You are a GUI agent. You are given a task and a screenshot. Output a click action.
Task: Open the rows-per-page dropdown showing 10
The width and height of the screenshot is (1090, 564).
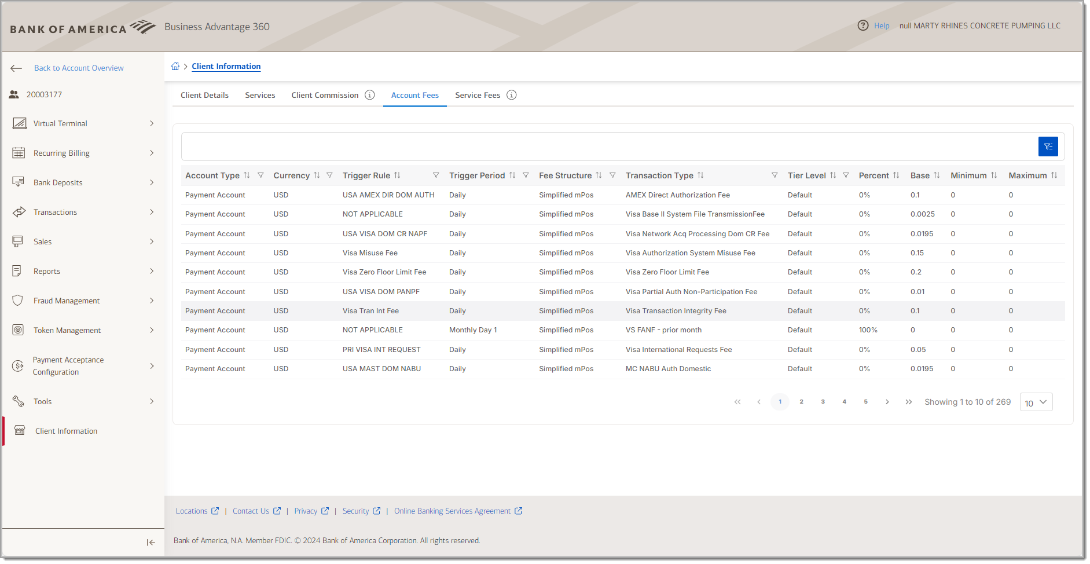(1036, 402)
